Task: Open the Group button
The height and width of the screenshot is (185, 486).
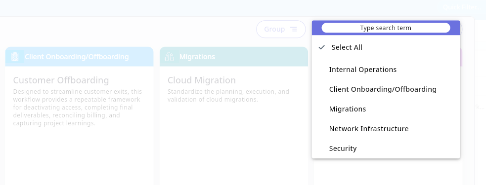Action: (281, 29)
